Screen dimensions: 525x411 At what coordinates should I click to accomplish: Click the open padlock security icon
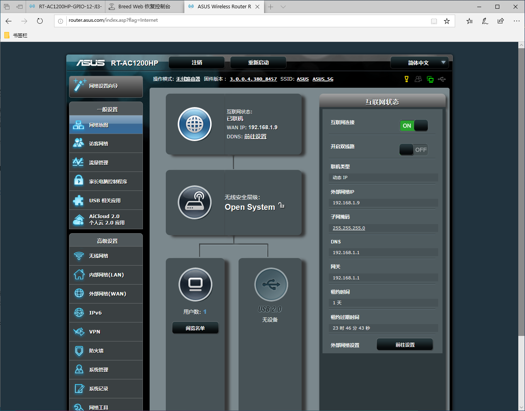click(x=281, y=205)
